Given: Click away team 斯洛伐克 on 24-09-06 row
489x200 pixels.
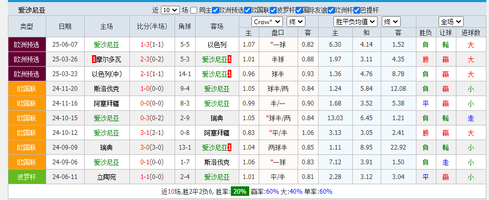Looking at the screenshot, I should pyautogui.click(x=217, y=162).
